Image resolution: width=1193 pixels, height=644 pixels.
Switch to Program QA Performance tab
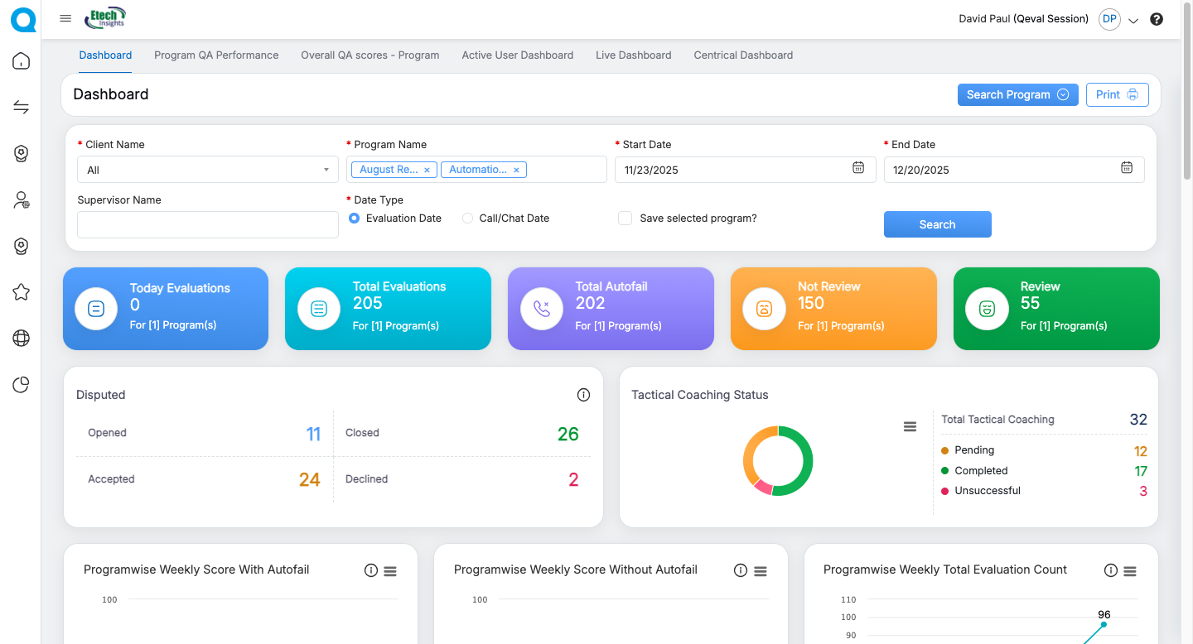[x=216, y=55]
